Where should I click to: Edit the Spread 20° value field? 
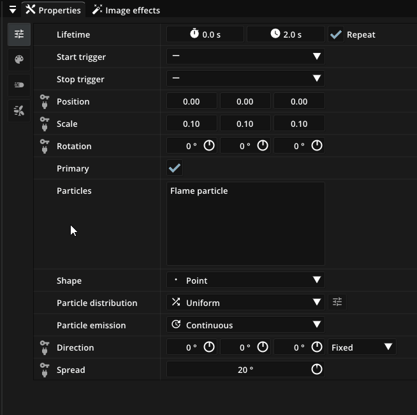click(x=245, y=369)
